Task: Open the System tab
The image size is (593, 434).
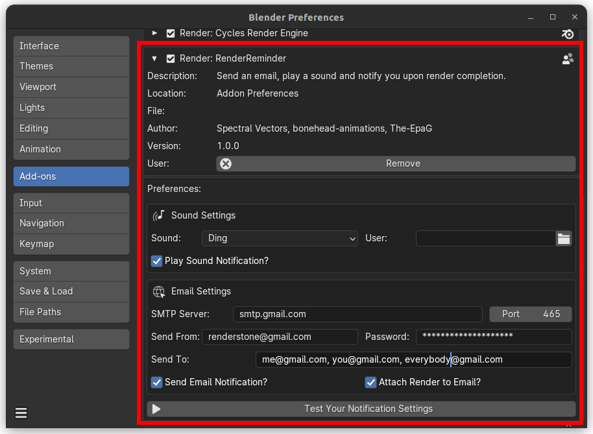Action: click(x=71, y=271)
